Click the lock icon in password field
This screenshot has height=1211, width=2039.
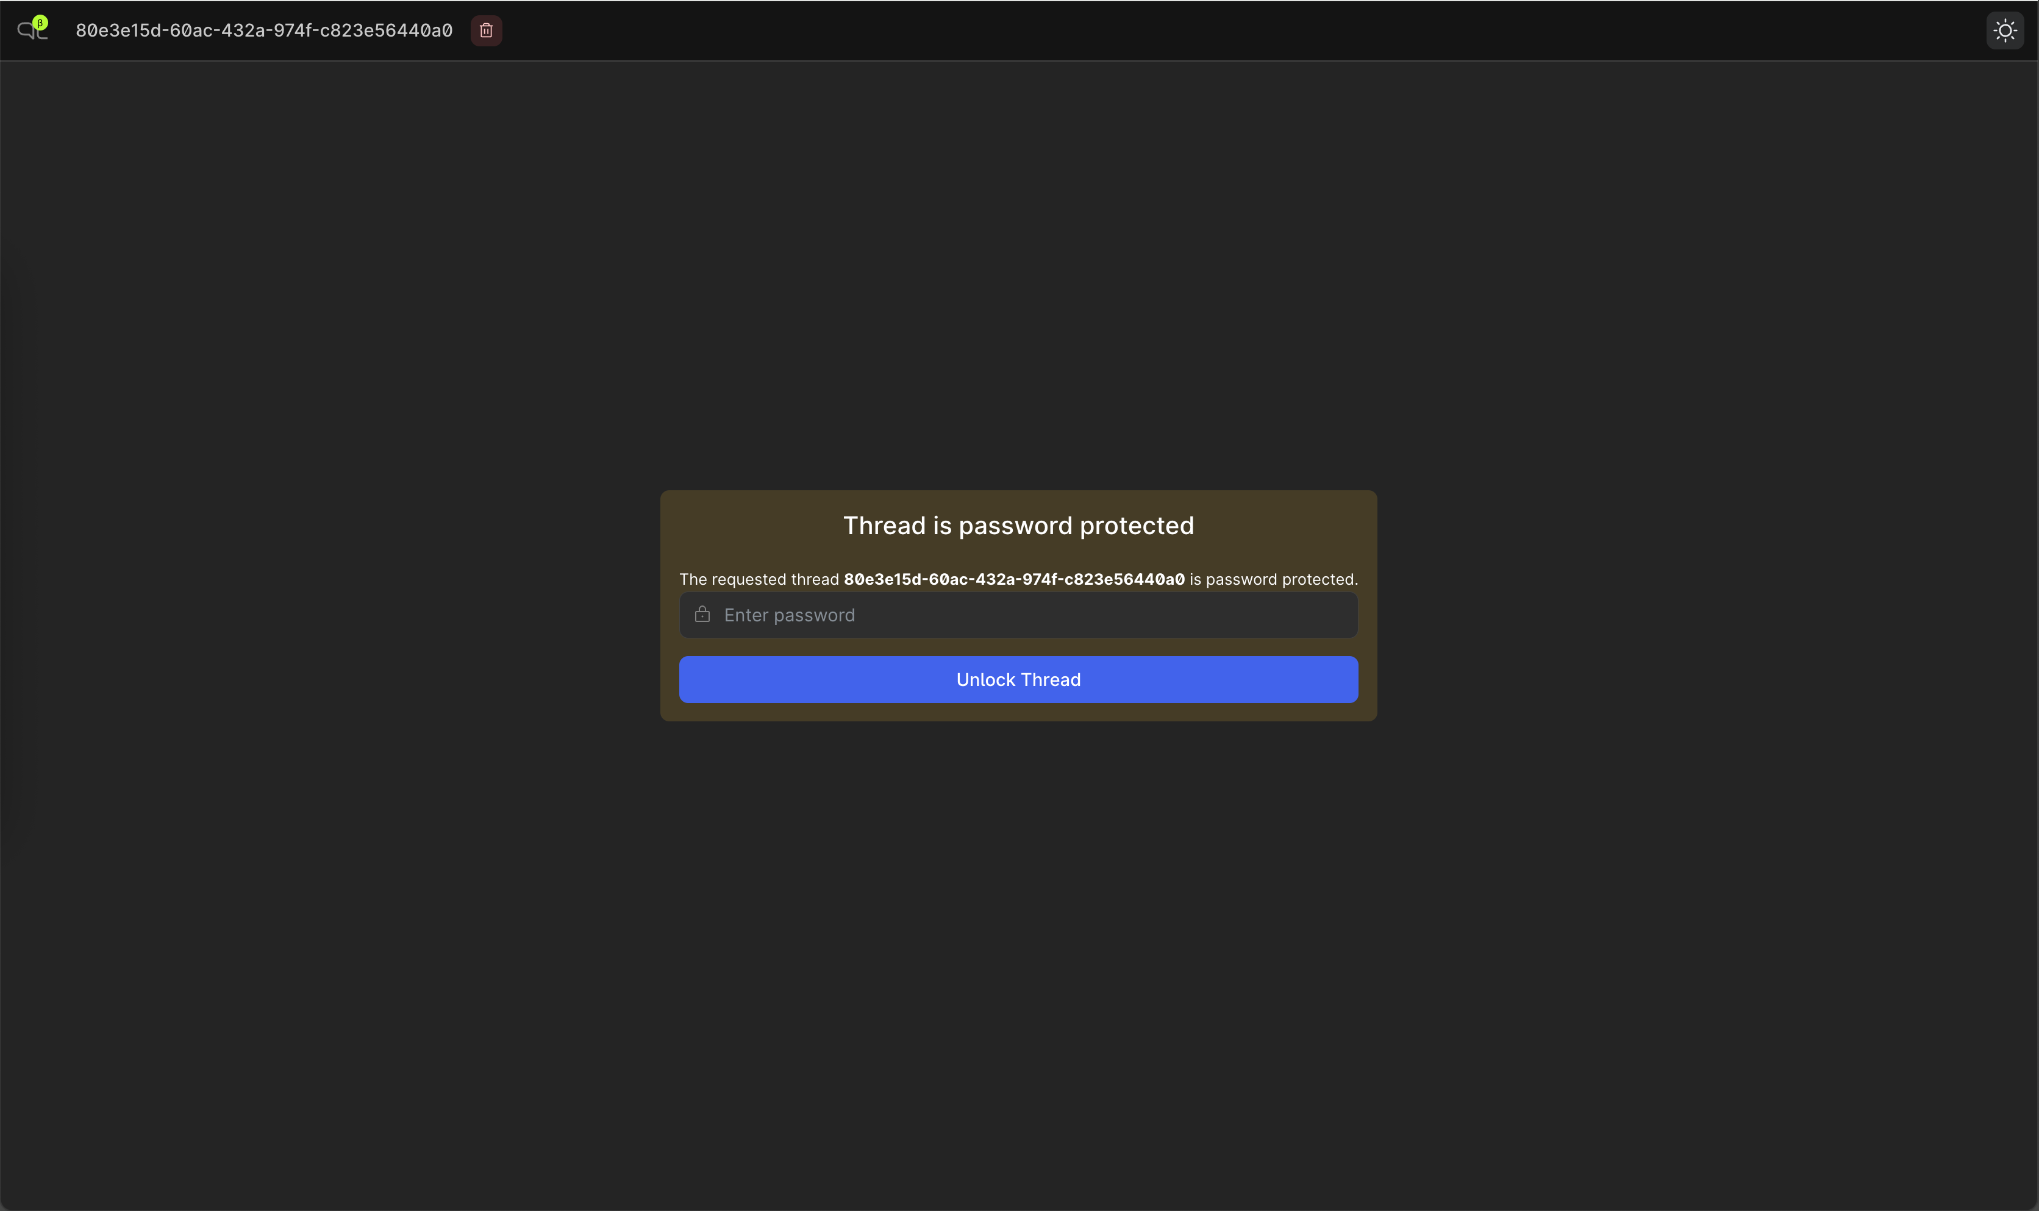tap(702, 615)
